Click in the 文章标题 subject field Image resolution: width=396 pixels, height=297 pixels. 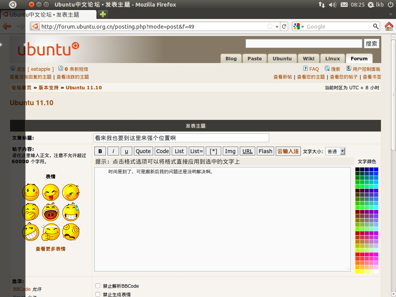181,138
